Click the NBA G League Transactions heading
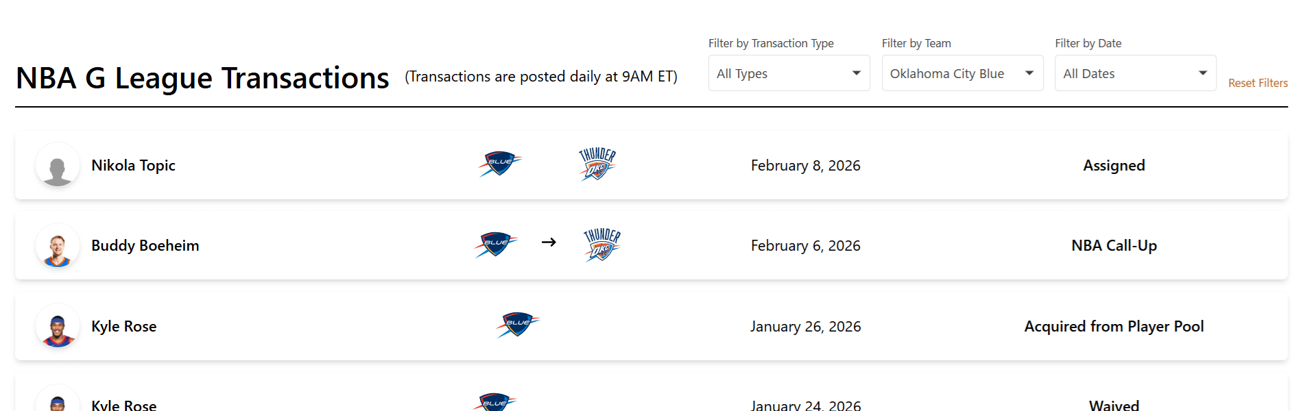Screen dimensions: 1303x411 tap(202, 77)
